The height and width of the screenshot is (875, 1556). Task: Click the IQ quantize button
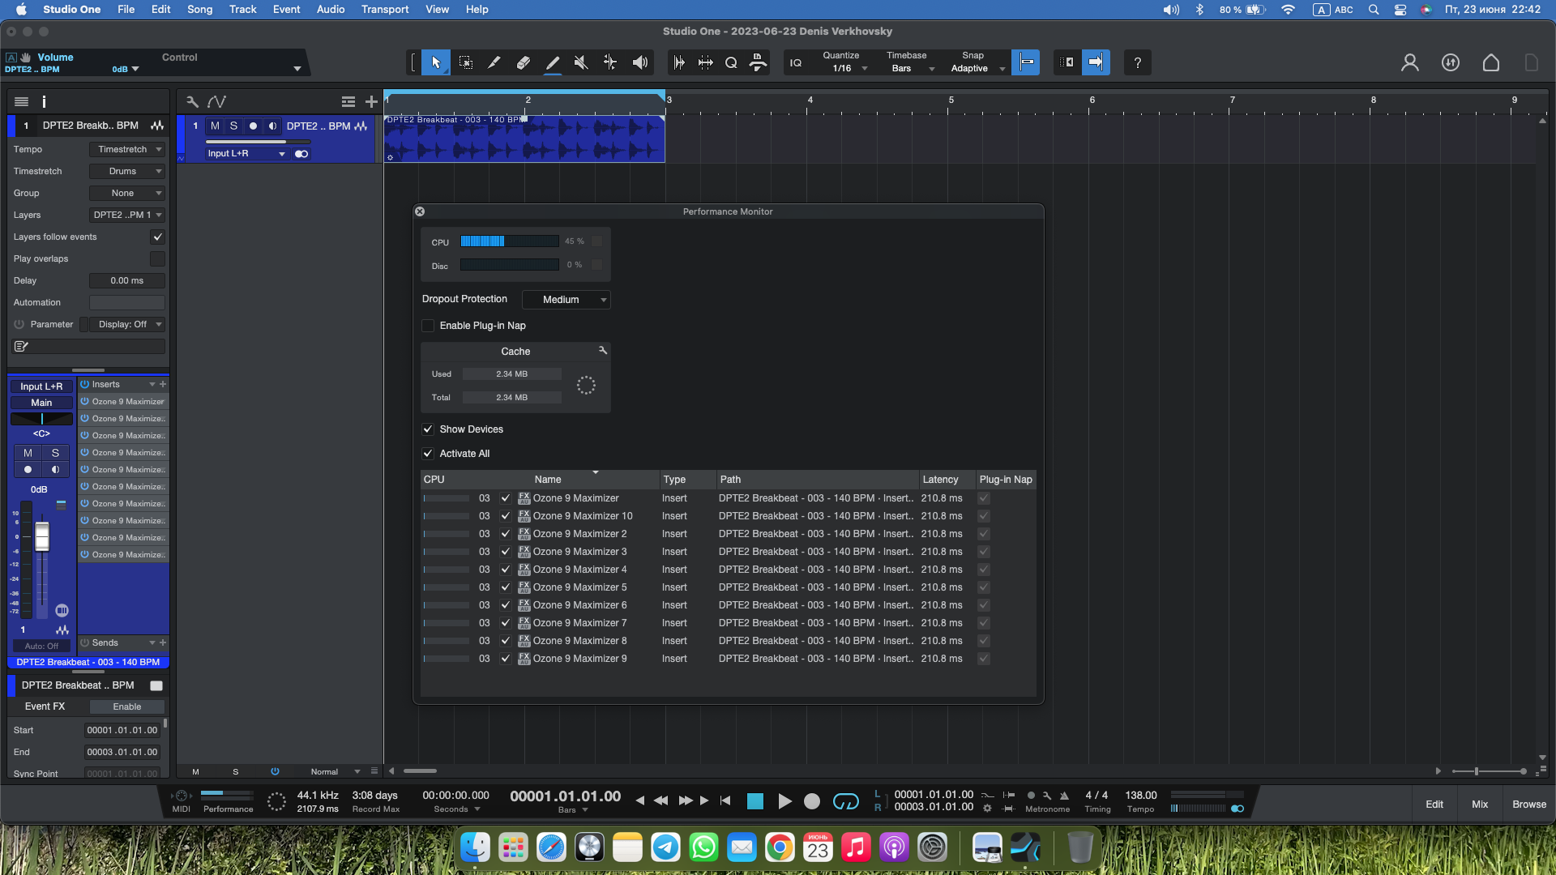click(796, 62)
